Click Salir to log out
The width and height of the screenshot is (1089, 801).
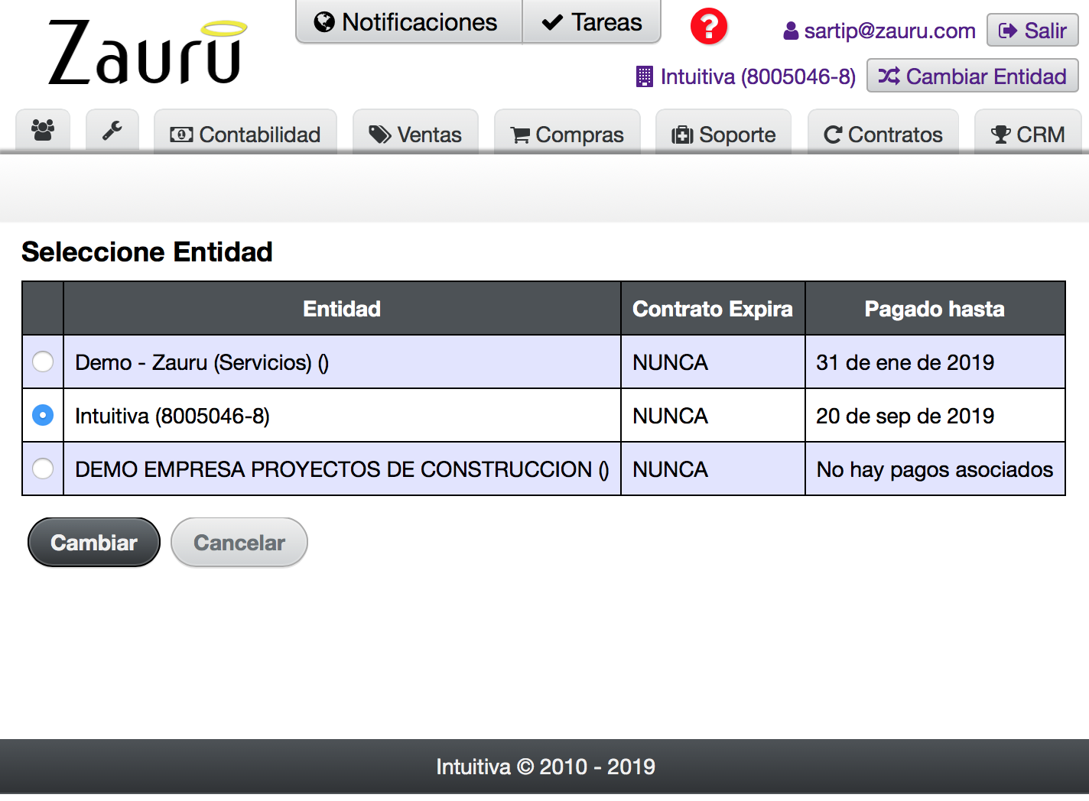[x=1032, y=31]
